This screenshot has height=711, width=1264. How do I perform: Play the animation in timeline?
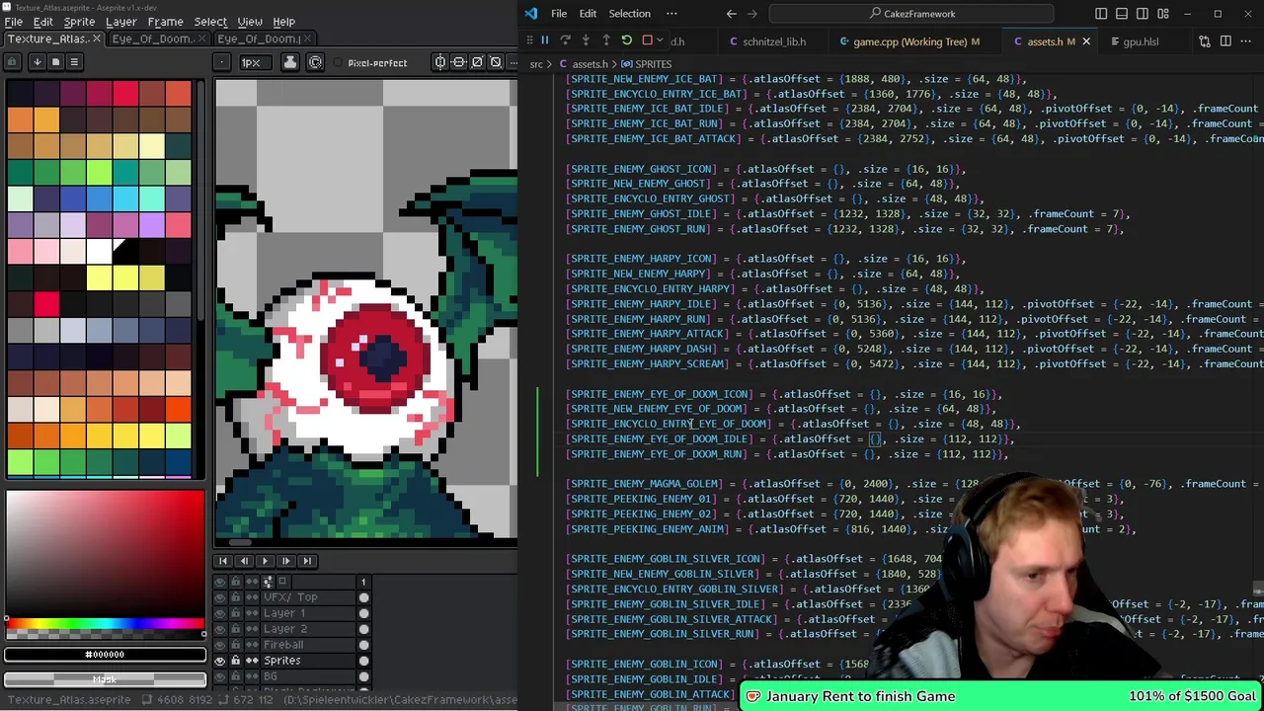(265, 561)
